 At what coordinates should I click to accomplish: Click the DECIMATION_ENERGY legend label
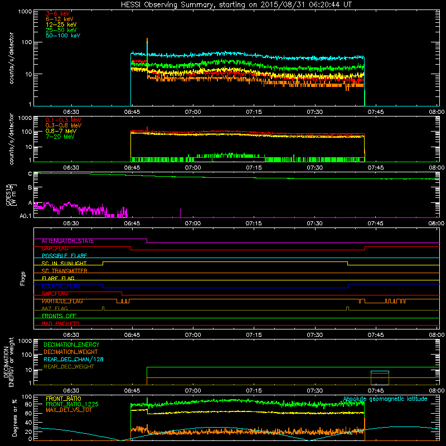(x=71, y=345)
